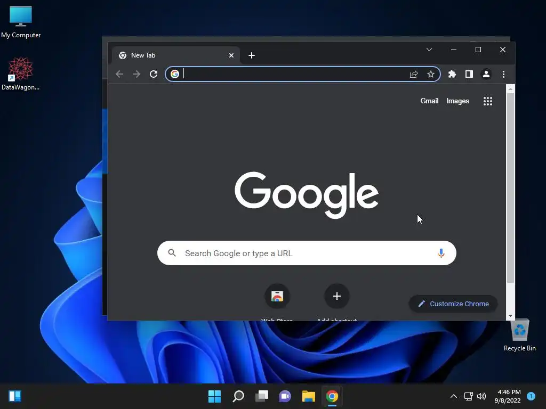
Task: Open the tab search chevron
Action: pos(429,50)
